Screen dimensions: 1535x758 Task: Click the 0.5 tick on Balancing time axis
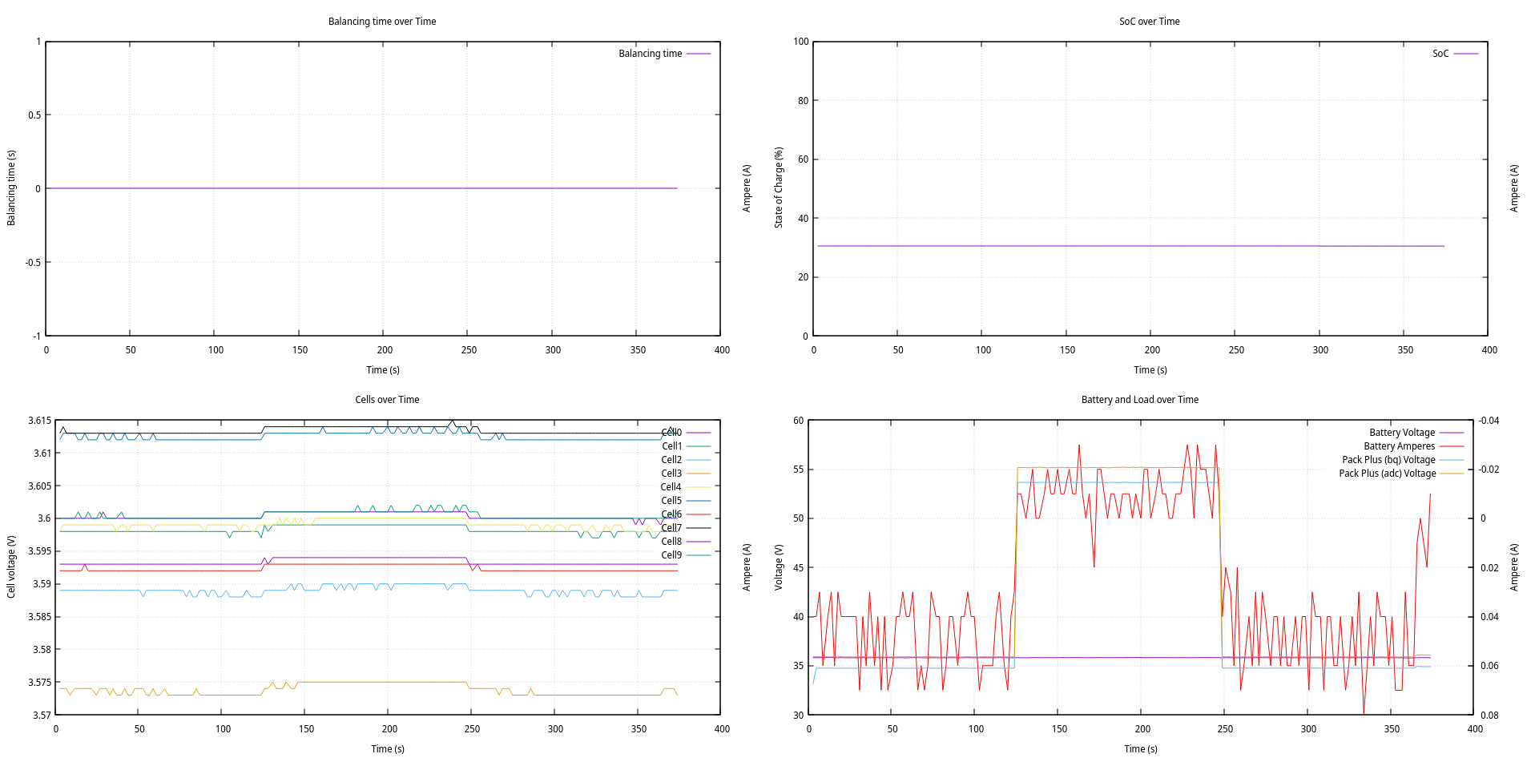pyautogui.click(x=34, y=115)
